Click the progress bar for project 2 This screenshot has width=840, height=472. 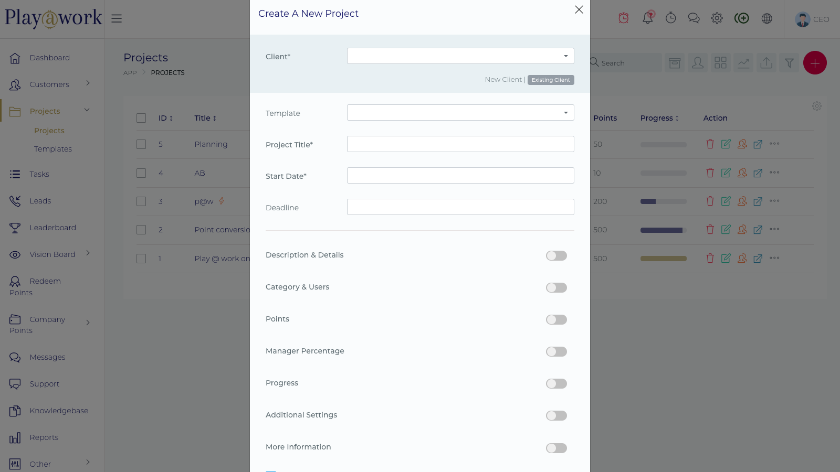pyautogui.click(x=663, y=230)
